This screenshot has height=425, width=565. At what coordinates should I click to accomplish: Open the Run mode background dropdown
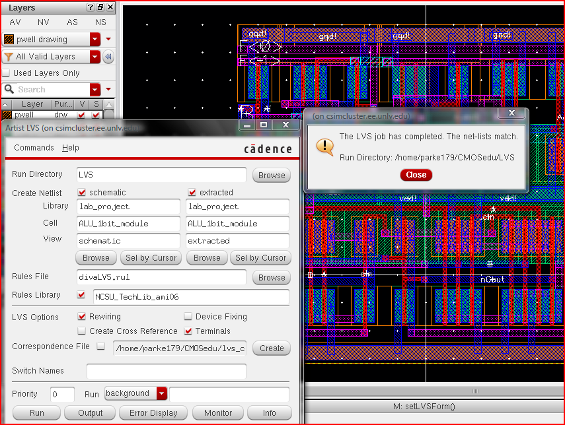click(x=162, y=393)
